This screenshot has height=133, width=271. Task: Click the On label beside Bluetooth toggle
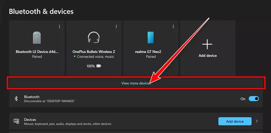click(243, 99)
